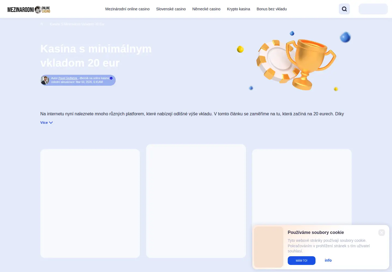Click the cookie info link
The height and width of the screenshot is (272, 392).
[328, 260]
